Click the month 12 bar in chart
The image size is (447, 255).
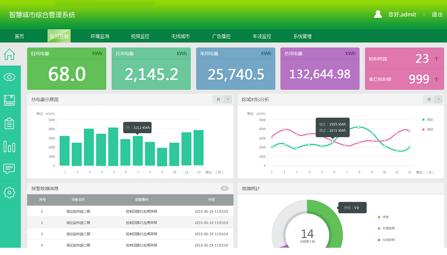[198, 148]
